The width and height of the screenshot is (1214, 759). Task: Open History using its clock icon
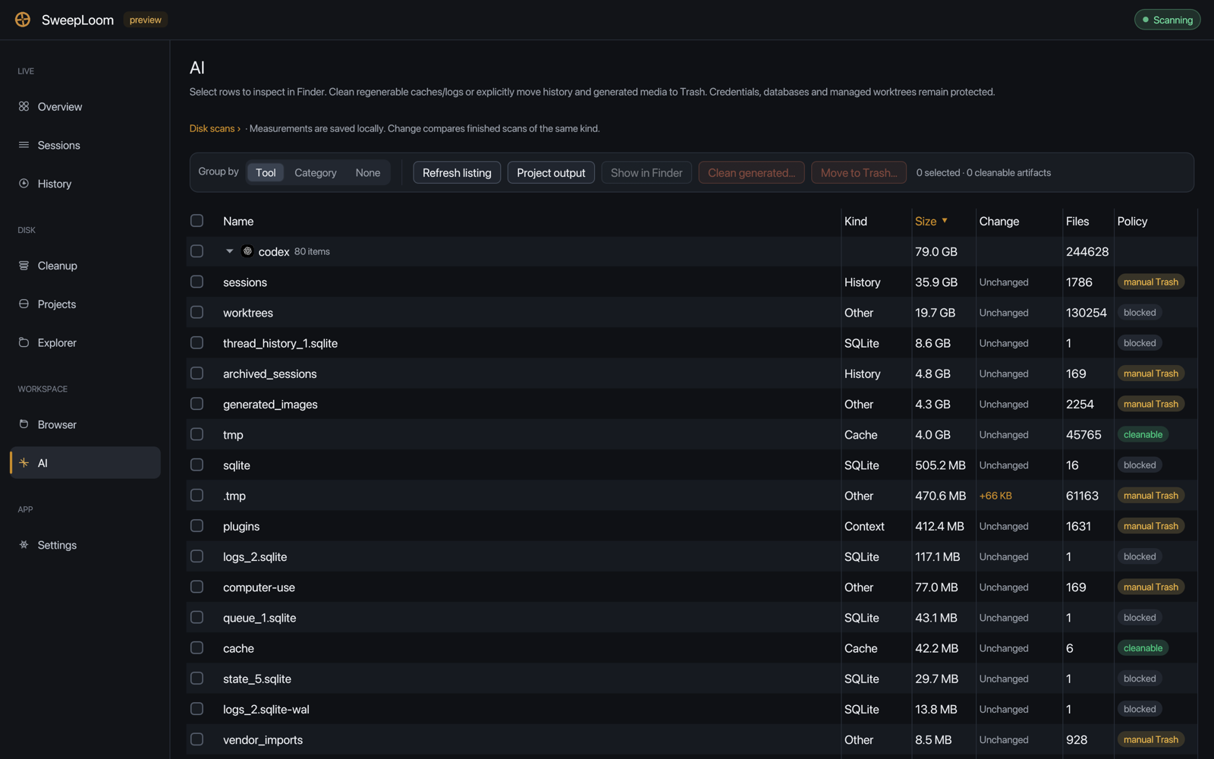point(24,183)
